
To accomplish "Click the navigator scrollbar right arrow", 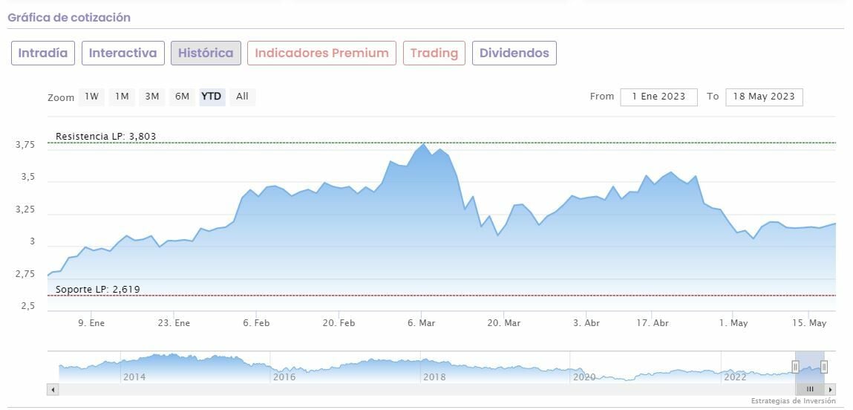I will (831, 389).
